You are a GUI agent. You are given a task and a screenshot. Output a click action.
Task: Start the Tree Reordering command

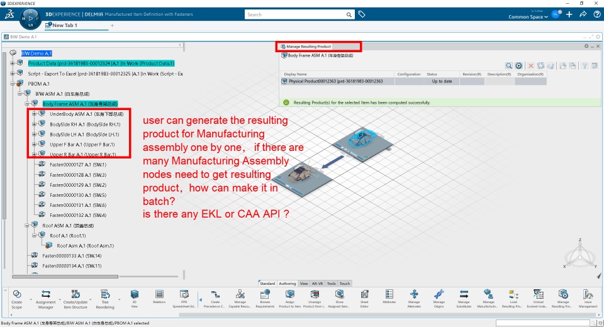tap(105, 299)
